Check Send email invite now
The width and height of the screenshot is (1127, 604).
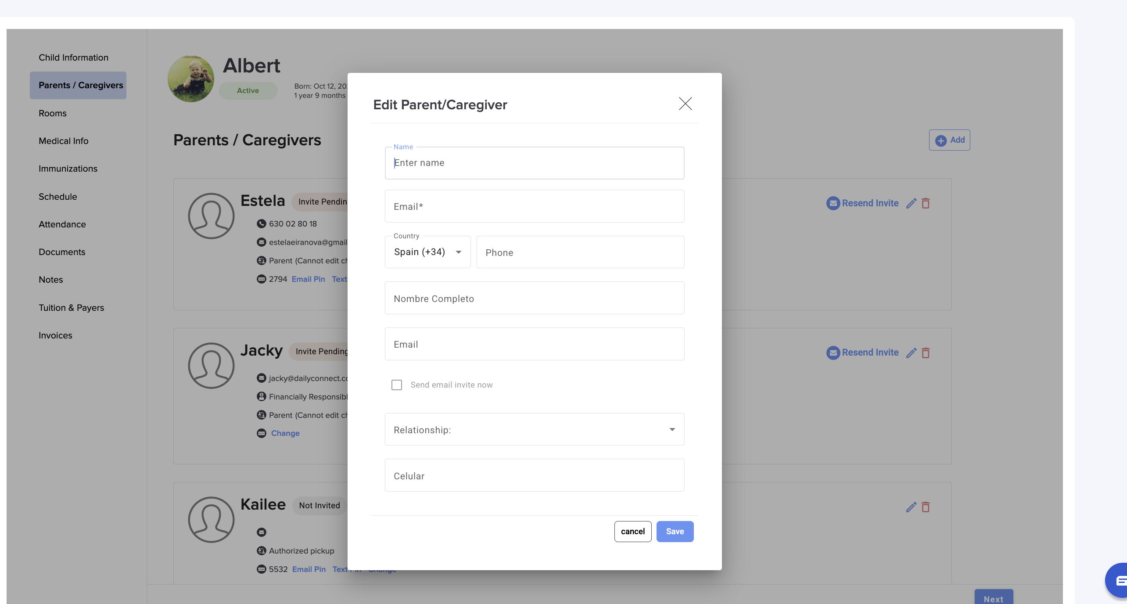[397, 385]
